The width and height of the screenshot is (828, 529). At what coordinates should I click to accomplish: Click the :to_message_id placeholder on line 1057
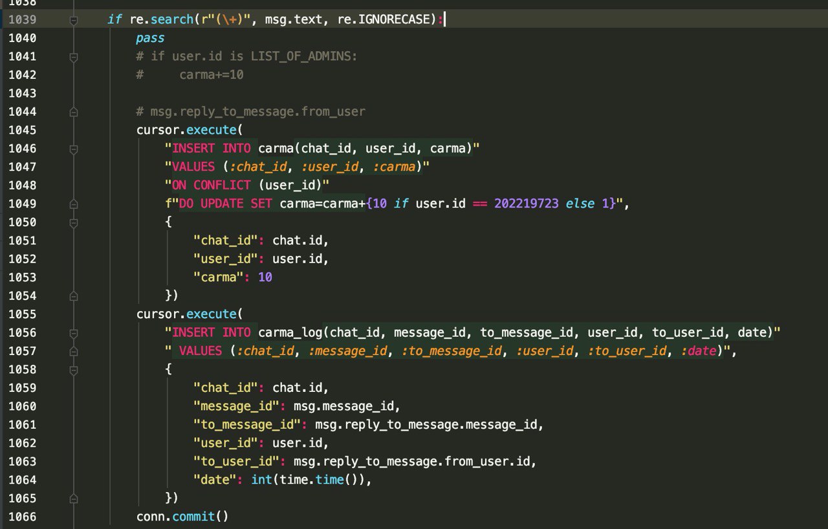[x=452, y=351]
